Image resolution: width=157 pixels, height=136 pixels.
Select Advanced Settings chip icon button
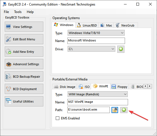click(24, 64)
